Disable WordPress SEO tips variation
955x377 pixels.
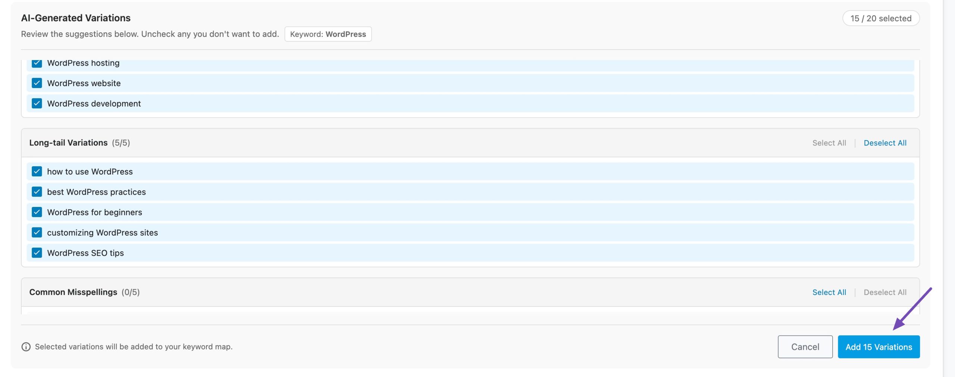37,253
